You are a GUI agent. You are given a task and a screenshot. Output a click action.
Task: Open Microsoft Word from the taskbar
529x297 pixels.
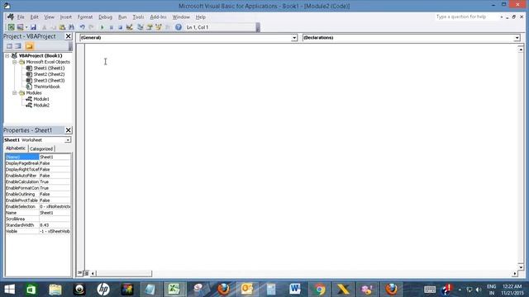coord(294,290)
